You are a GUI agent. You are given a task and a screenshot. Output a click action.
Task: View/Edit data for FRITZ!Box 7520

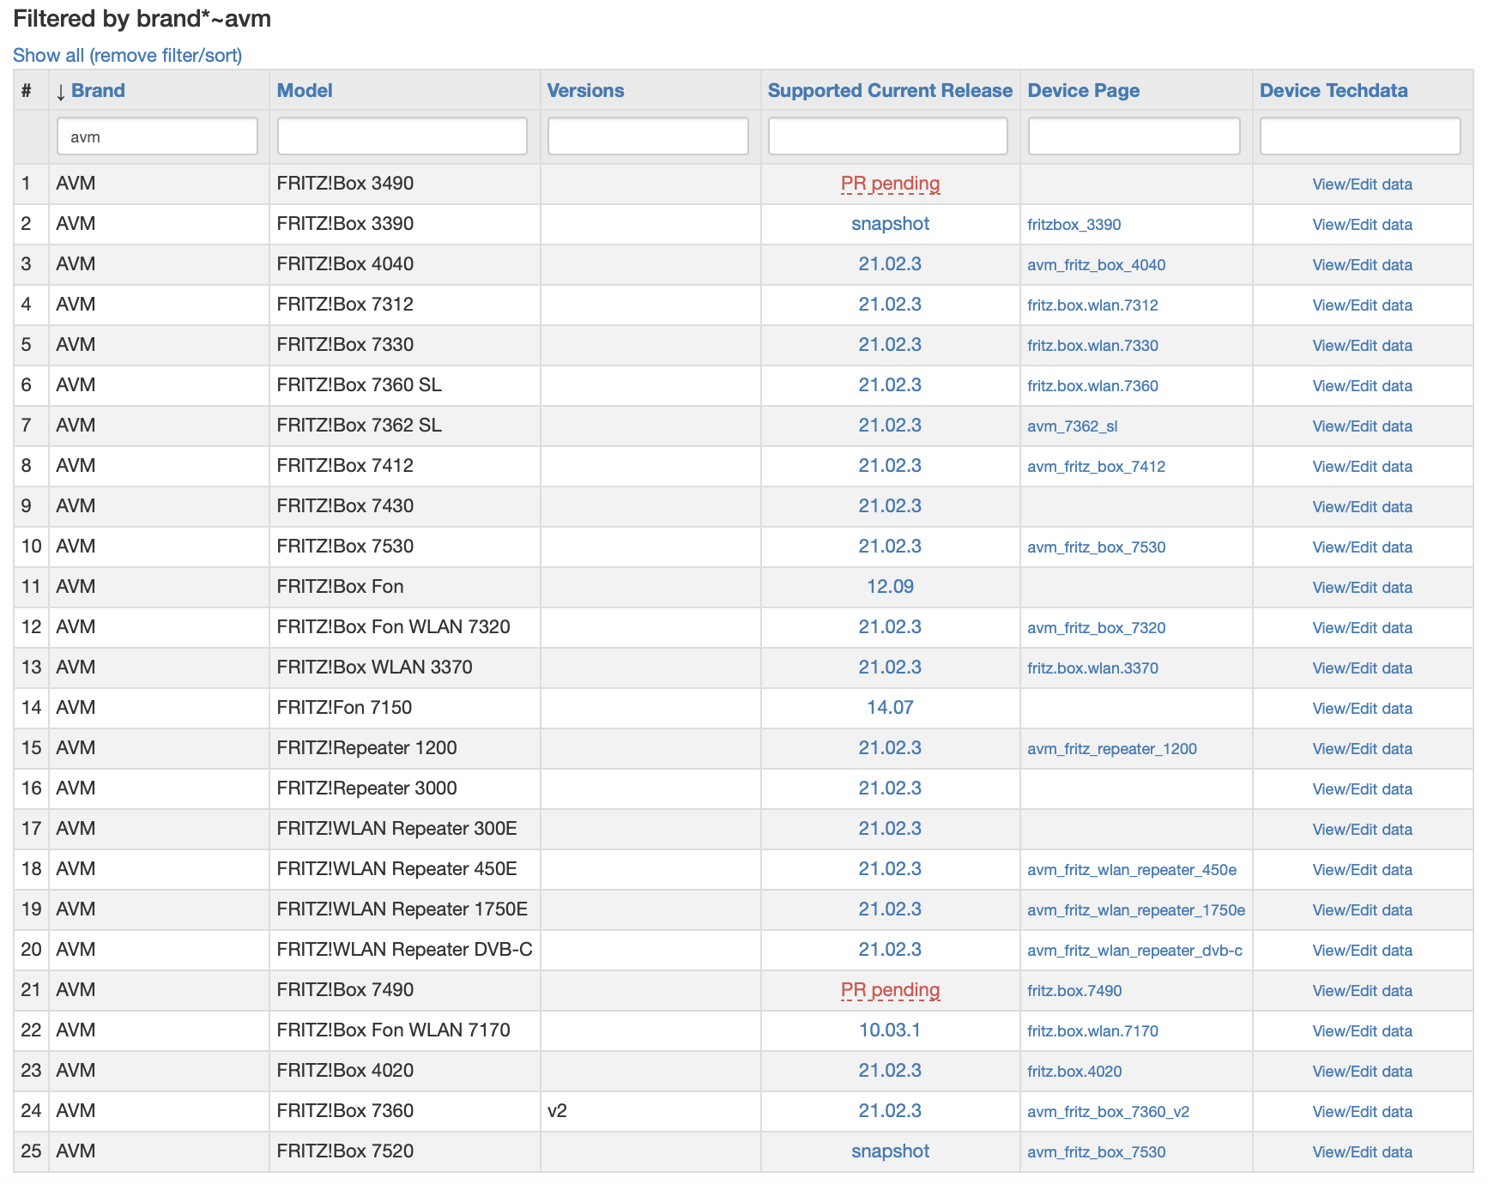click(1362, 1152)
